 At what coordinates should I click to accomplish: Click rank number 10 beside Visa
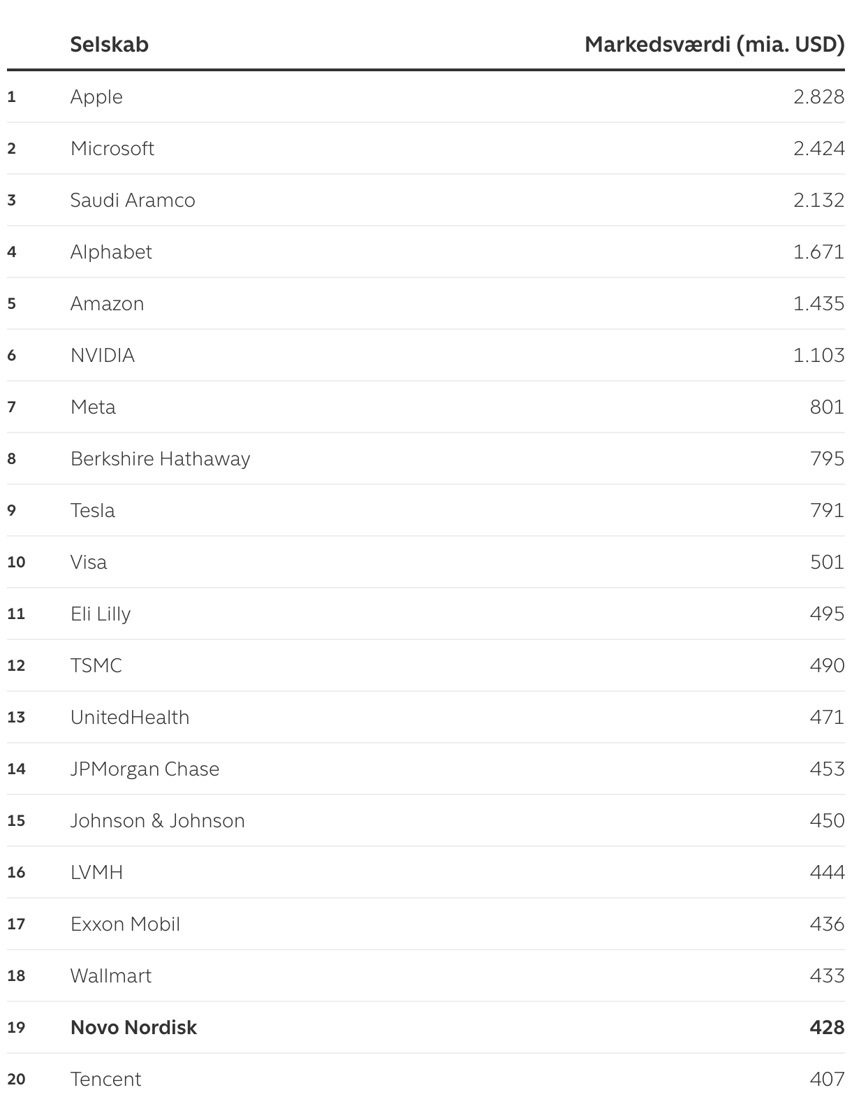[x=16, y=562]
